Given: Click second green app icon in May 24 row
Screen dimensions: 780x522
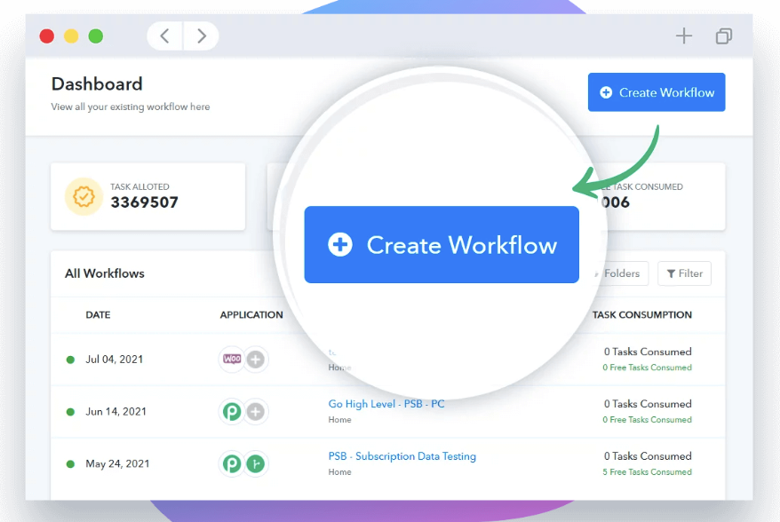Looking at the screenshot, I should click(x=256, y=464).
